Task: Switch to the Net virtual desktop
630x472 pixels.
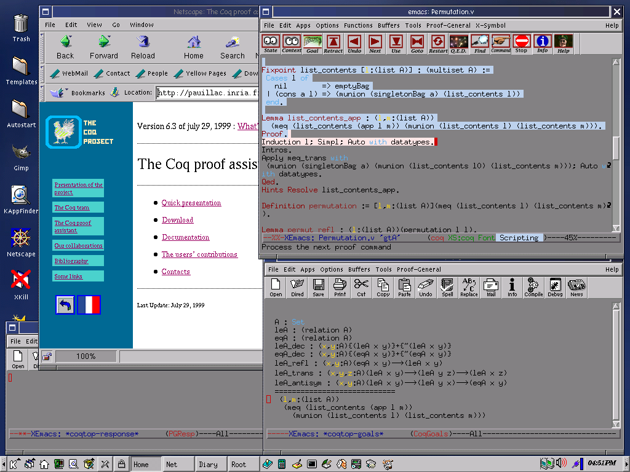Action: point(172,465)
